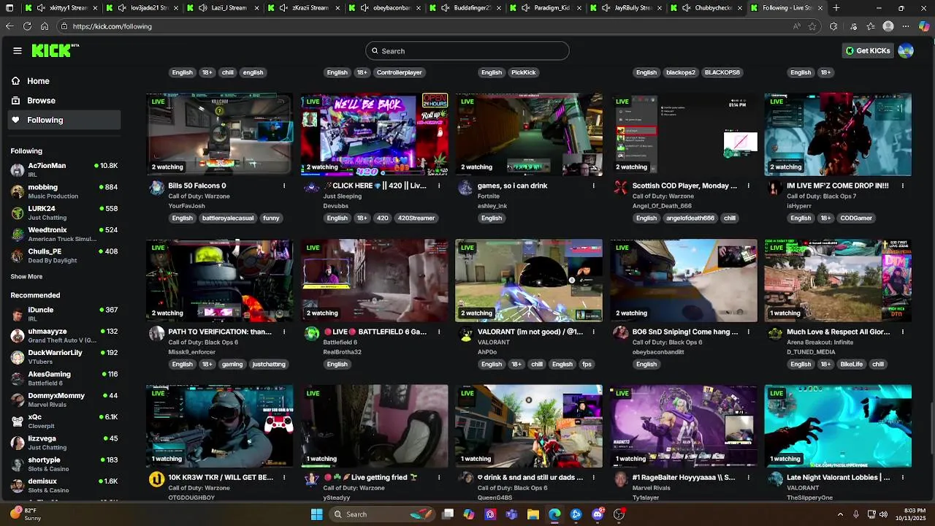Select Following in sidebar

(64, 120)
